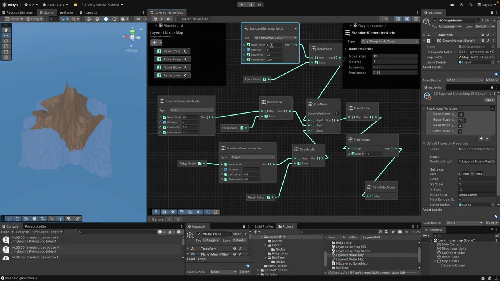Screen dimensions: 500x281
Task: Open Graph Inspector Type dropdown
Action: [389, 41]
